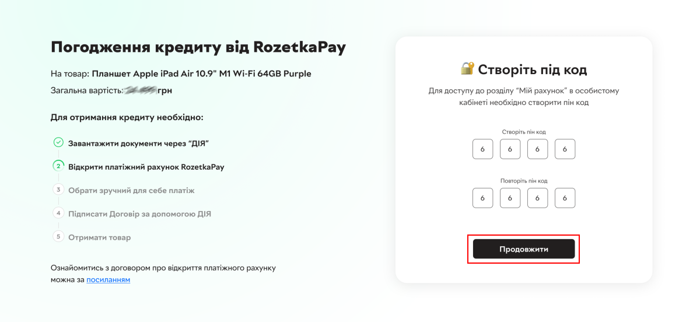Image resolution: width=700 pixels, height=322 pixels.
Task: Select fourth digit of Повторіть пін код
Action: [x=565, y=198]
